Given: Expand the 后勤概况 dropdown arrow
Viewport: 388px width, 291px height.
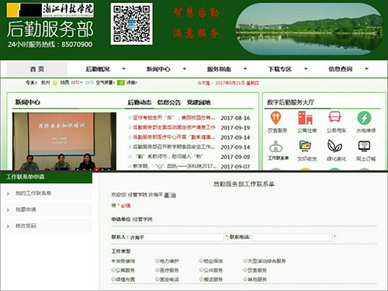Looking at the screenshot, I should tap(124, 69).
